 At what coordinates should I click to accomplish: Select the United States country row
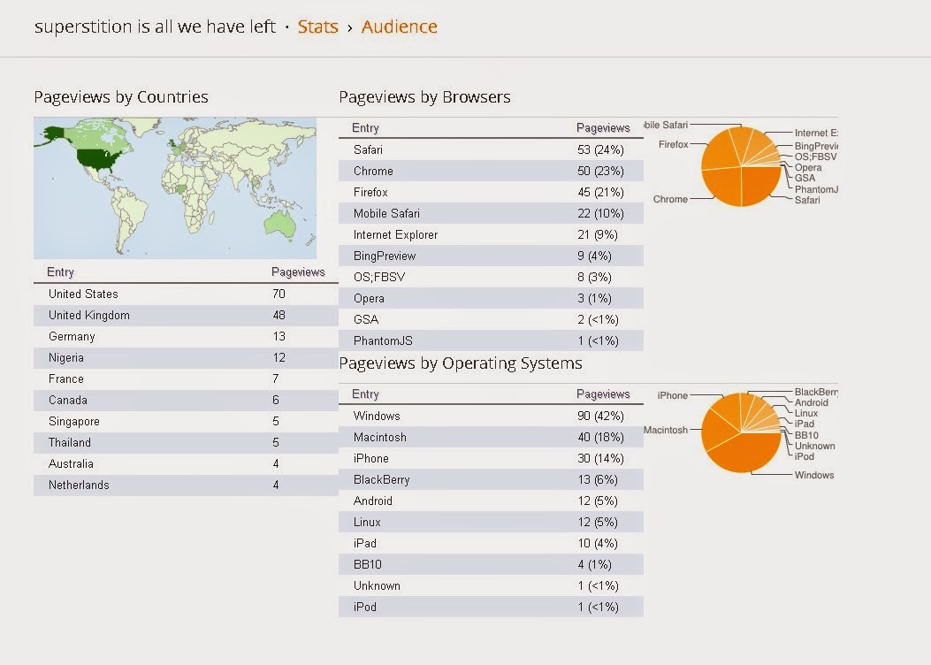tap(186, 294)
